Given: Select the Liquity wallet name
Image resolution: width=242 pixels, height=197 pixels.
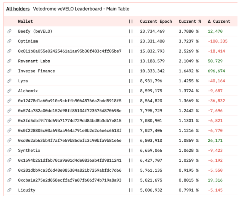Looking at the screenshot, I should tap(26, 190).
